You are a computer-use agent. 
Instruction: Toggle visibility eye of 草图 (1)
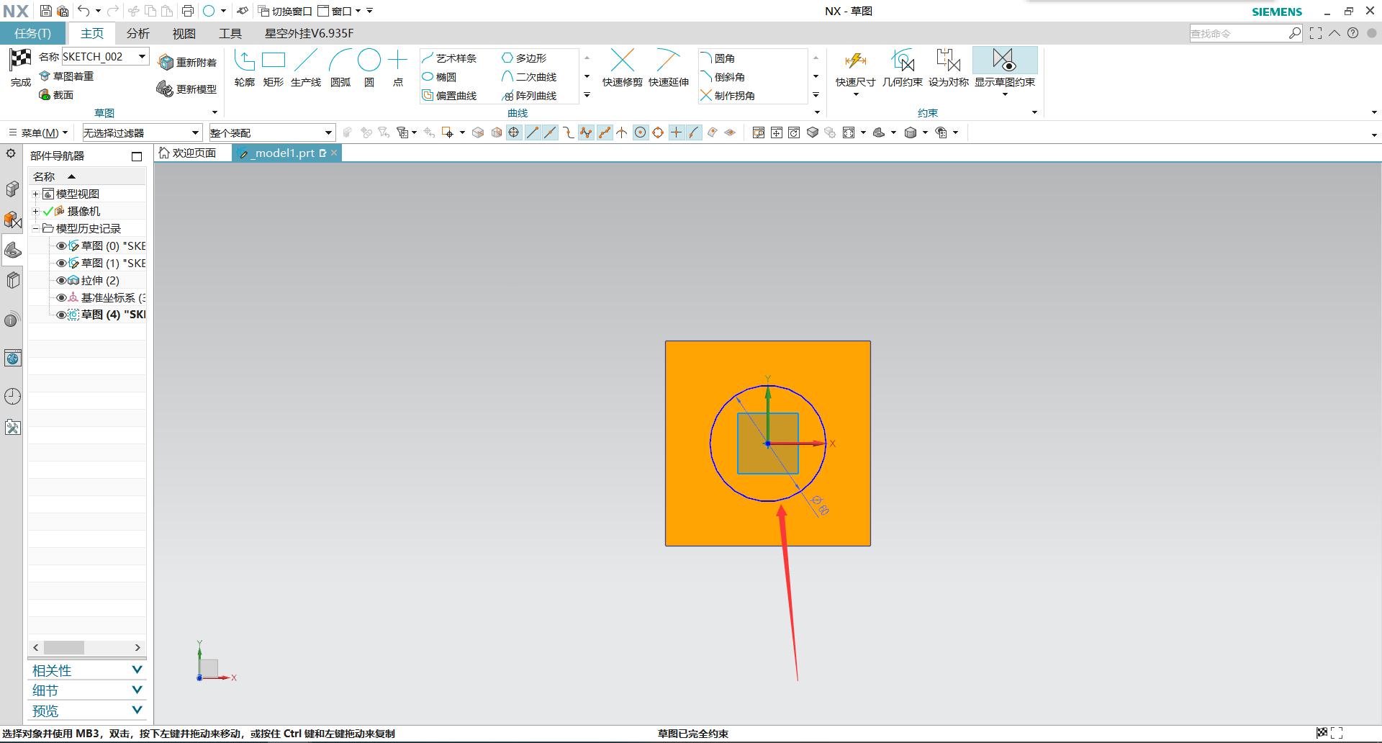point(61,263)
